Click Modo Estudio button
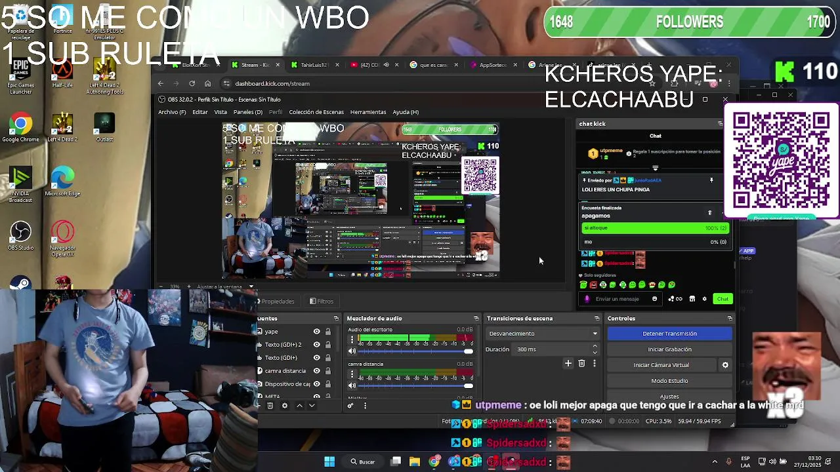This screenshot has height=472, width=840. click(x=669, y=381)
